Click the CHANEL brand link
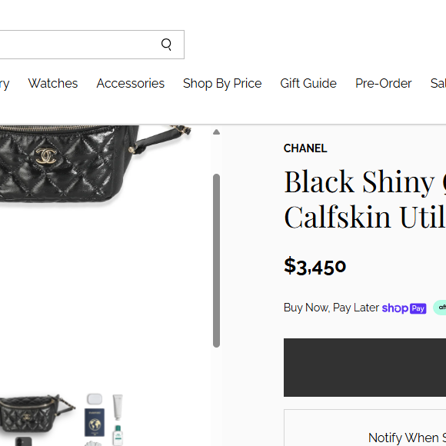The image size is (446, 446). (305, 148)
